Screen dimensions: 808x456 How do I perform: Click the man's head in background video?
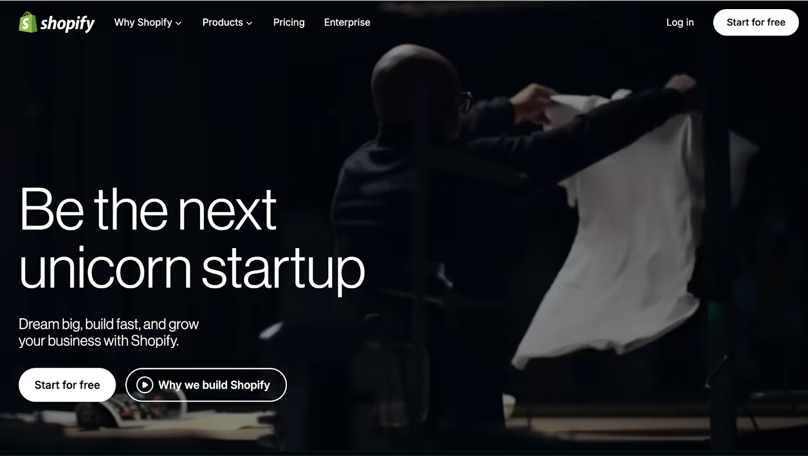417,86
